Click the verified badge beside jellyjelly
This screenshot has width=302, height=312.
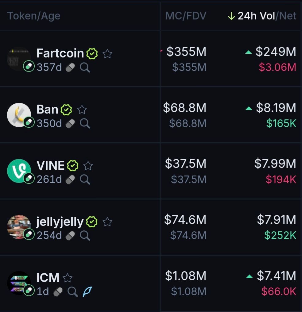[x=91, y=221]
